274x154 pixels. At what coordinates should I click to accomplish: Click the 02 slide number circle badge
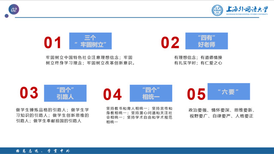pos(14,9)
